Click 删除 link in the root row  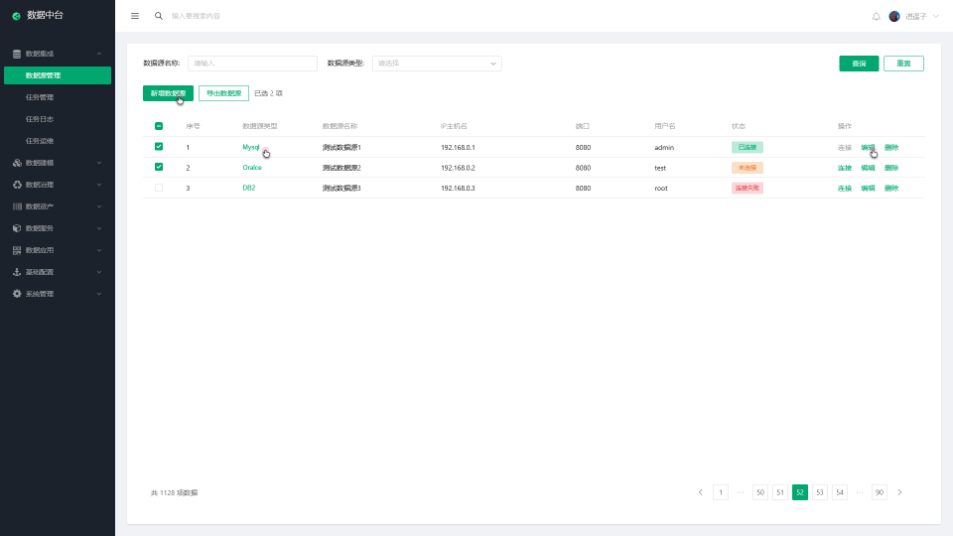(891, 189)
